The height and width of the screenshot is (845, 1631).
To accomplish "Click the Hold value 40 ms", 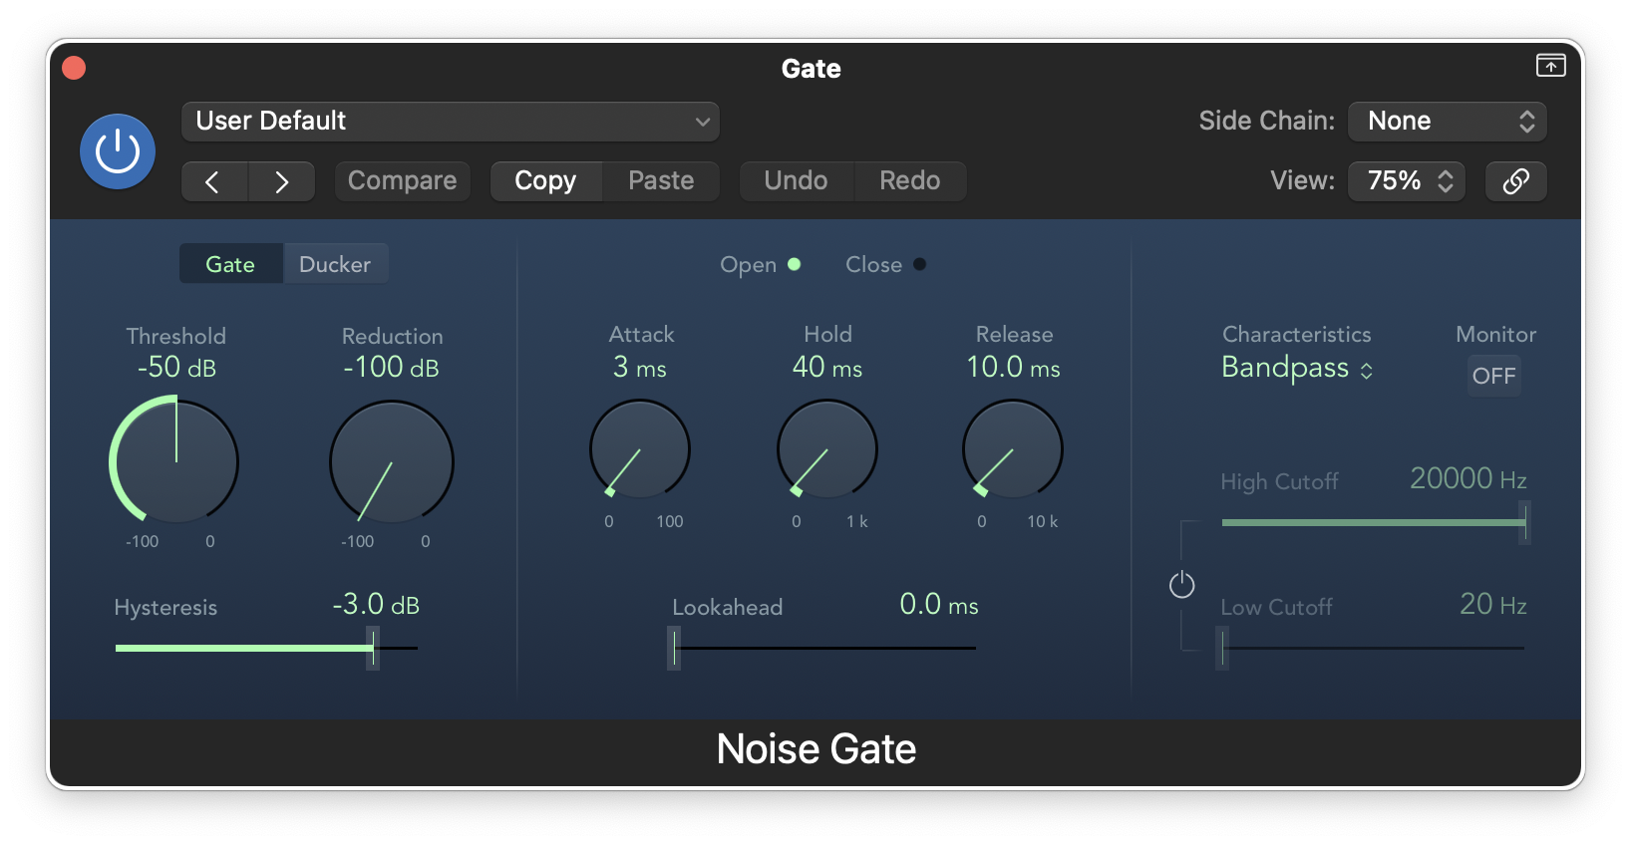I will point(827,368).
